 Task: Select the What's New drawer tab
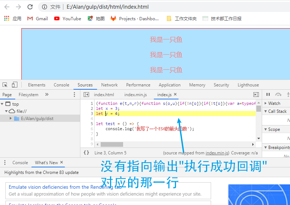[x=46, y=163]
